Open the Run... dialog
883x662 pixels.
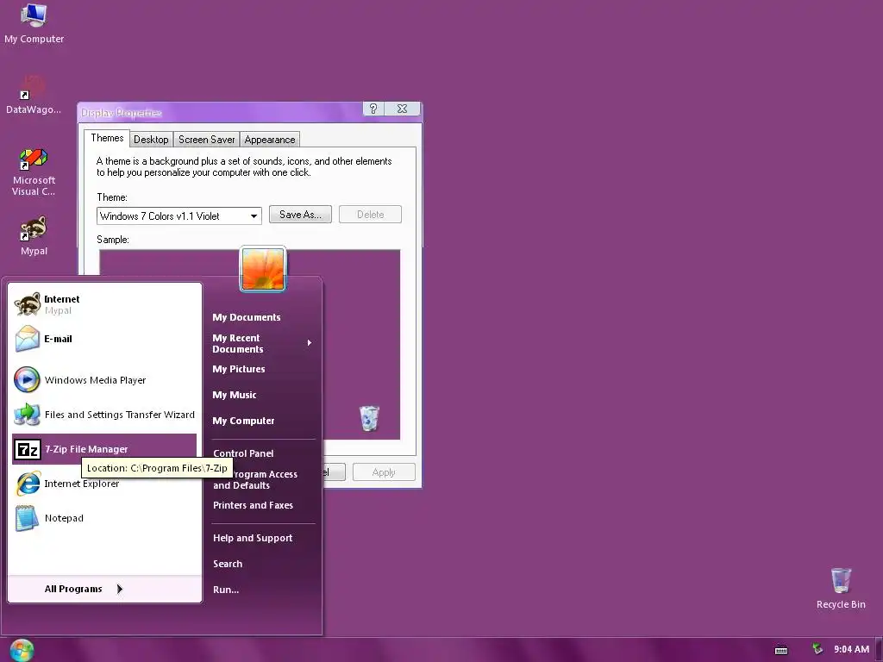click(226, 590)
